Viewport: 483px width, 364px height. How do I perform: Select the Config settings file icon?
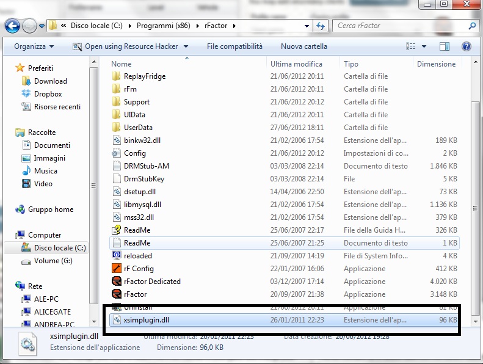coord(117,153)
